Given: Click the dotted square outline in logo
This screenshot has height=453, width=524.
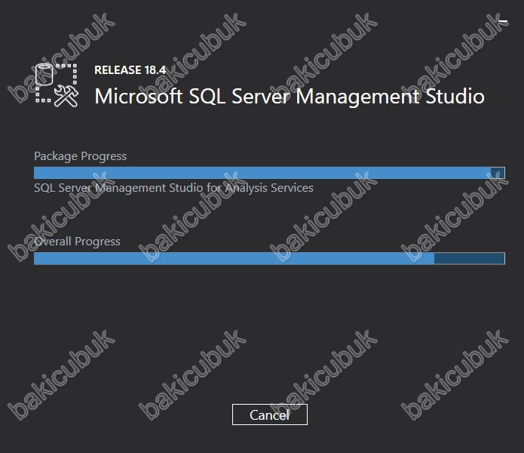Looking at the screenshot, I should pos(57,84).
